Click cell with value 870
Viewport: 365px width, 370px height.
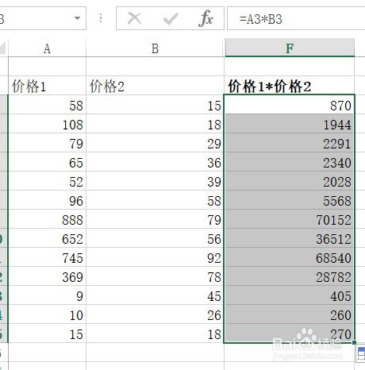click(290, 105)
